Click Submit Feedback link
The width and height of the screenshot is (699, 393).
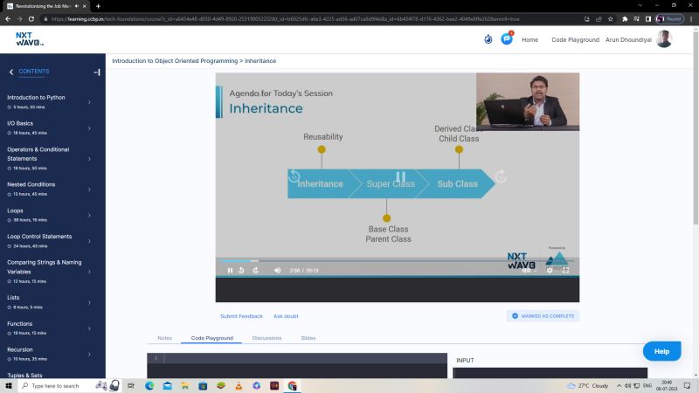click(x=241, y=316)
